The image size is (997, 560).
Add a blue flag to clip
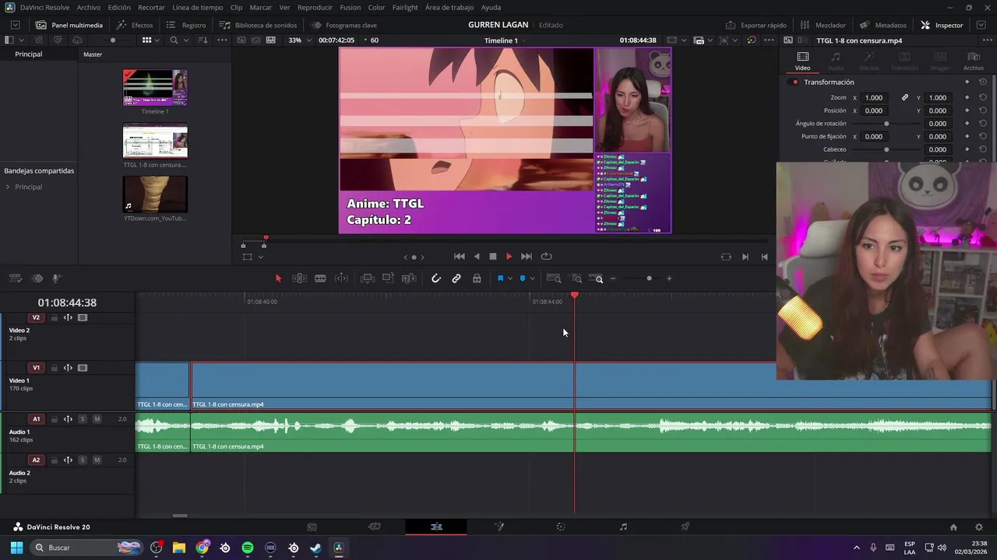point(500,278)
